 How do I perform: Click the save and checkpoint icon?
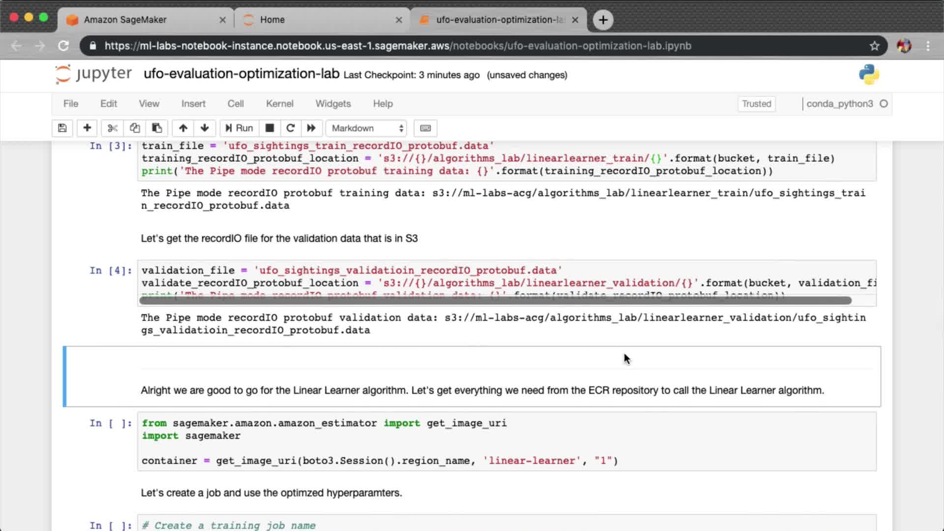pos(62,128)
